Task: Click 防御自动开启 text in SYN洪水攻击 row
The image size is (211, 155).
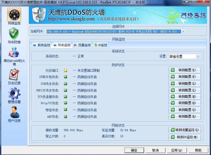Action: coord(87,84)
